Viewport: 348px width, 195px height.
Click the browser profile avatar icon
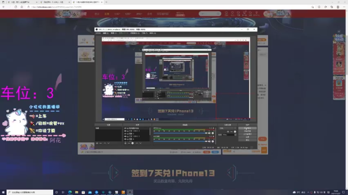338,7
